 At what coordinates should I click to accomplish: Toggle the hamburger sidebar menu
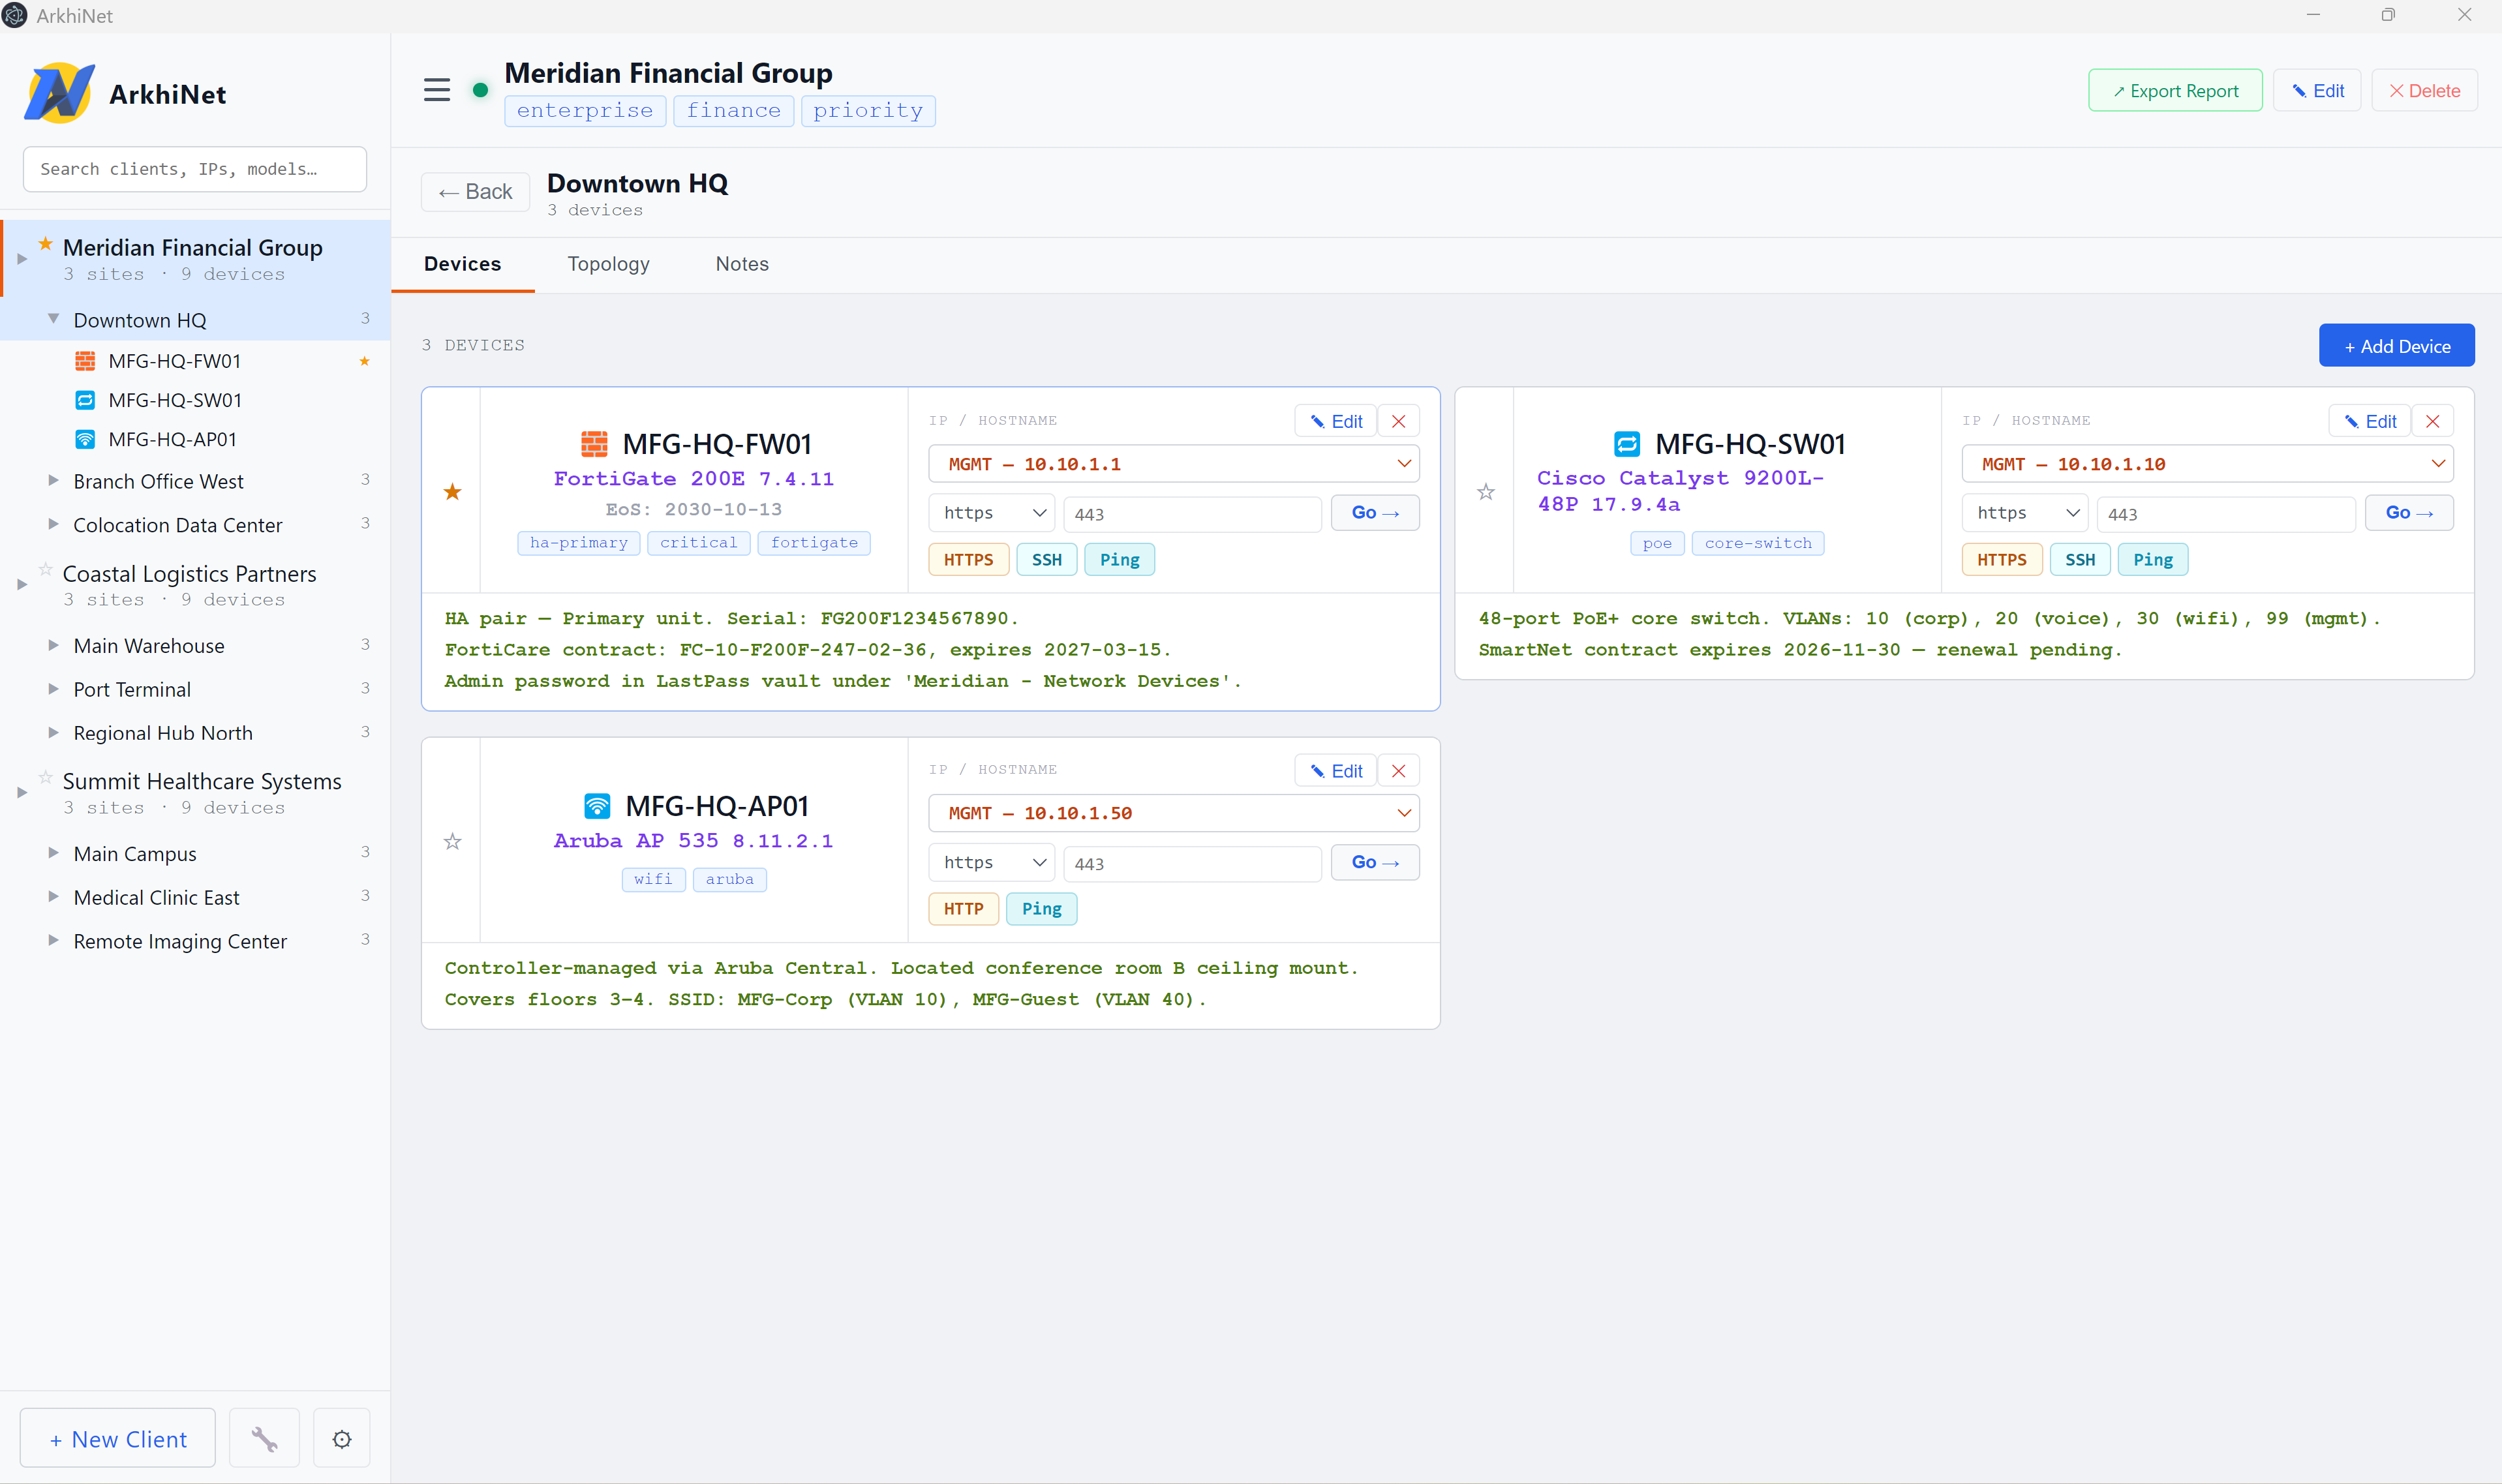pyautogui.click(x=437, y=90)
